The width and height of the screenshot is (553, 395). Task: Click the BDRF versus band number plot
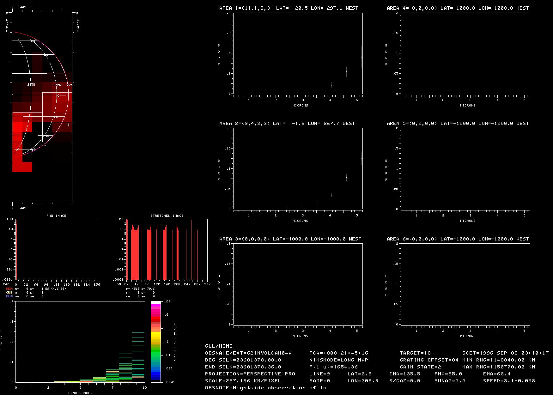coord(80,342)
